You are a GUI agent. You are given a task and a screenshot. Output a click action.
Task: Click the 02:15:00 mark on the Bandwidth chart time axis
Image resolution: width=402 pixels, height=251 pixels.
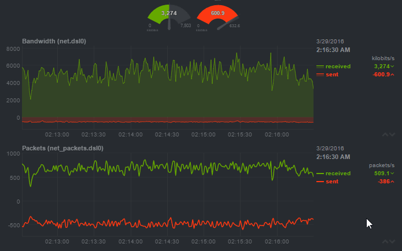pos(203,134)
